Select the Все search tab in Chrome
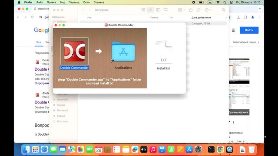This screenshot has width=278, height=156. [39, 42]
